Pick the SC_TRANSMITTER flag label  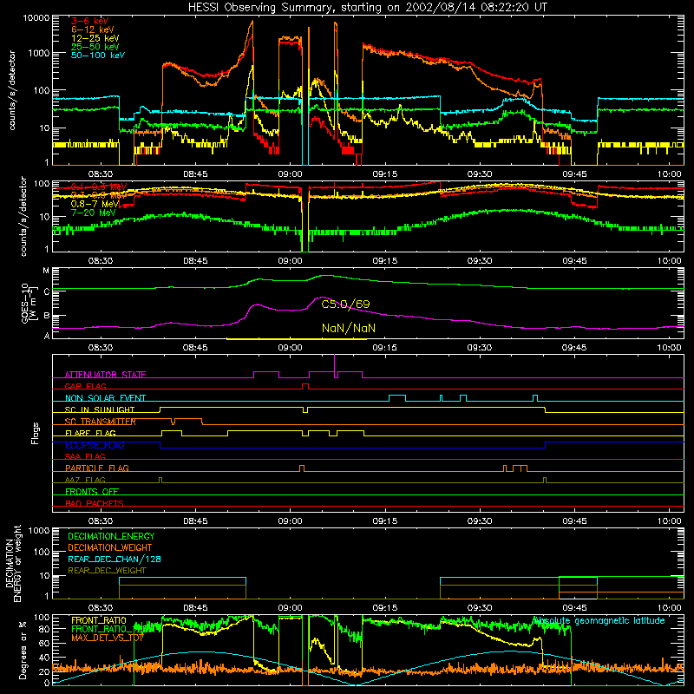(x=101, y=422)
